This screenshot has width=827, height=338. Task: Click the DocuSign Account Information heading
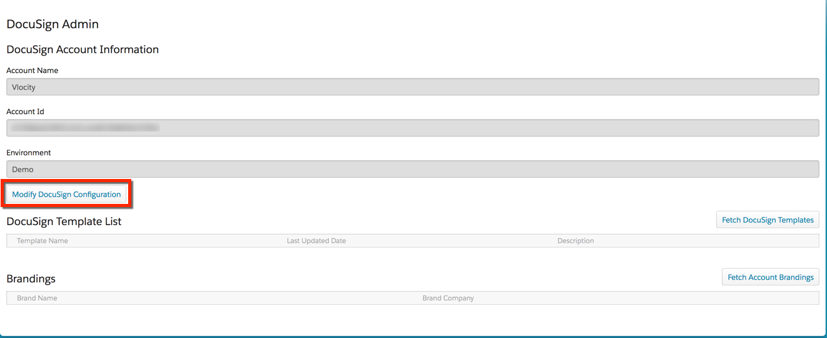(83, 49)
